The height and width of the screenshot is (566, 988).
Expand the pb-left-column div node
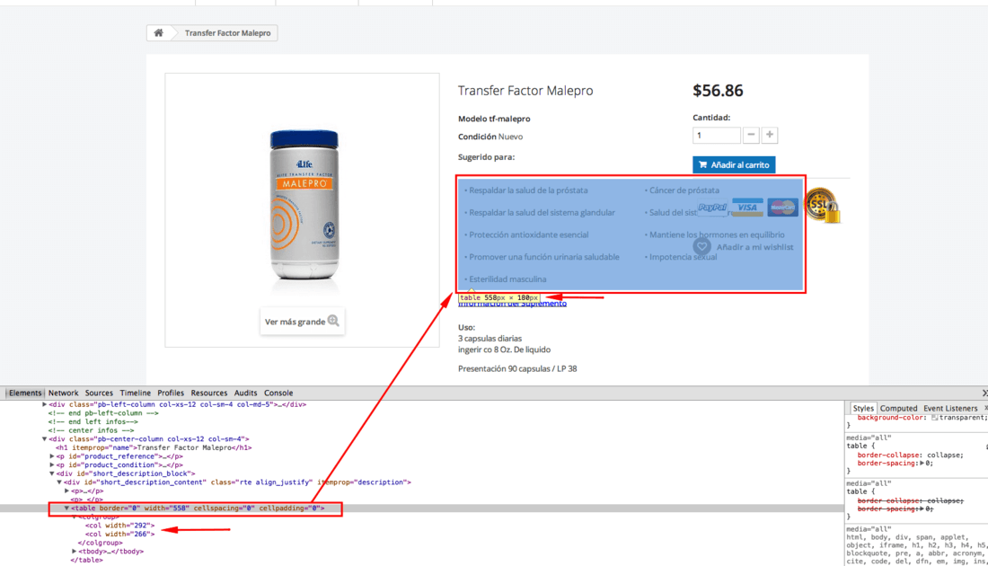pos(45,404)
